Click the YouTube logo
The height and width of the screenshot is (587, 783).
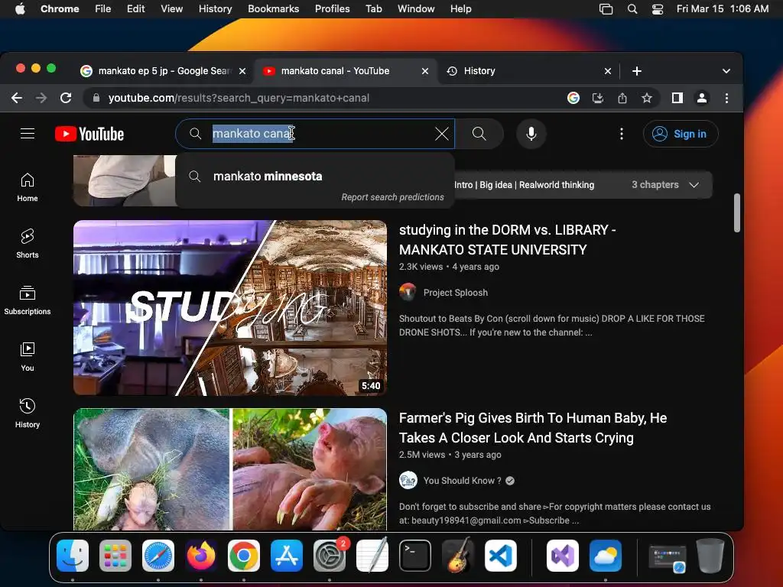coord(89,134)
